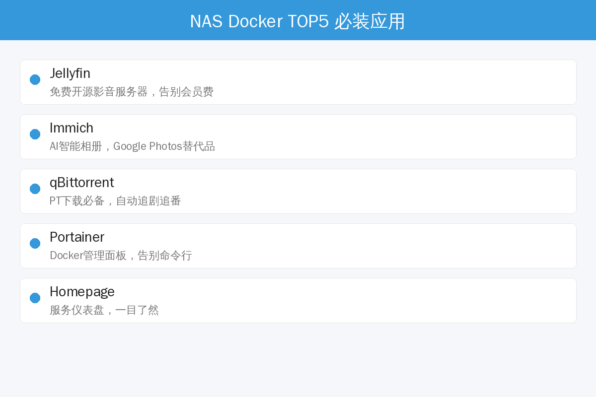Click the blue dot beside Jellyfin
This screenshot has width=596, height=397.
pos(35,79)
